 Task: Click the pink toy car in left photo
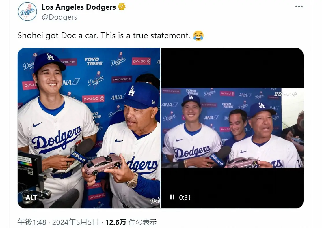103,164
